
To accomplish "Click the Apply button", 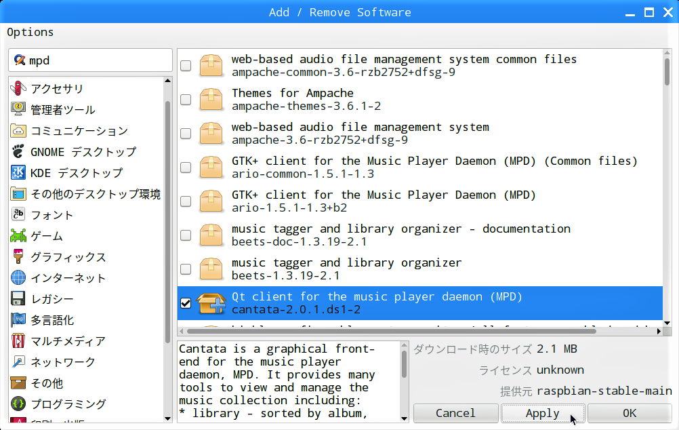I will pyautogui.click(x=543, y=413).
